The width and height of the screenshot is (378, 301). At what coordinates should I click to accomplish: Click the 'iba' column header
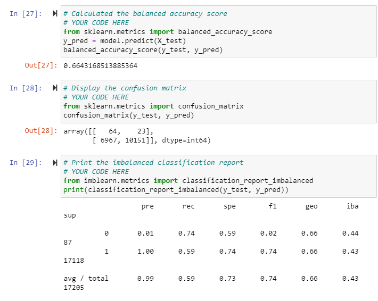click(352, 206)
